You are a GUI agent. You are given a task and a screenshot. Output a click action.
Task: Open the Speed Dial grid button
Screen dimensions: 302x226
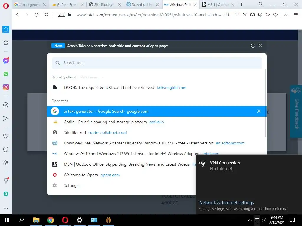pyautogui.click(x=46, y=15)
